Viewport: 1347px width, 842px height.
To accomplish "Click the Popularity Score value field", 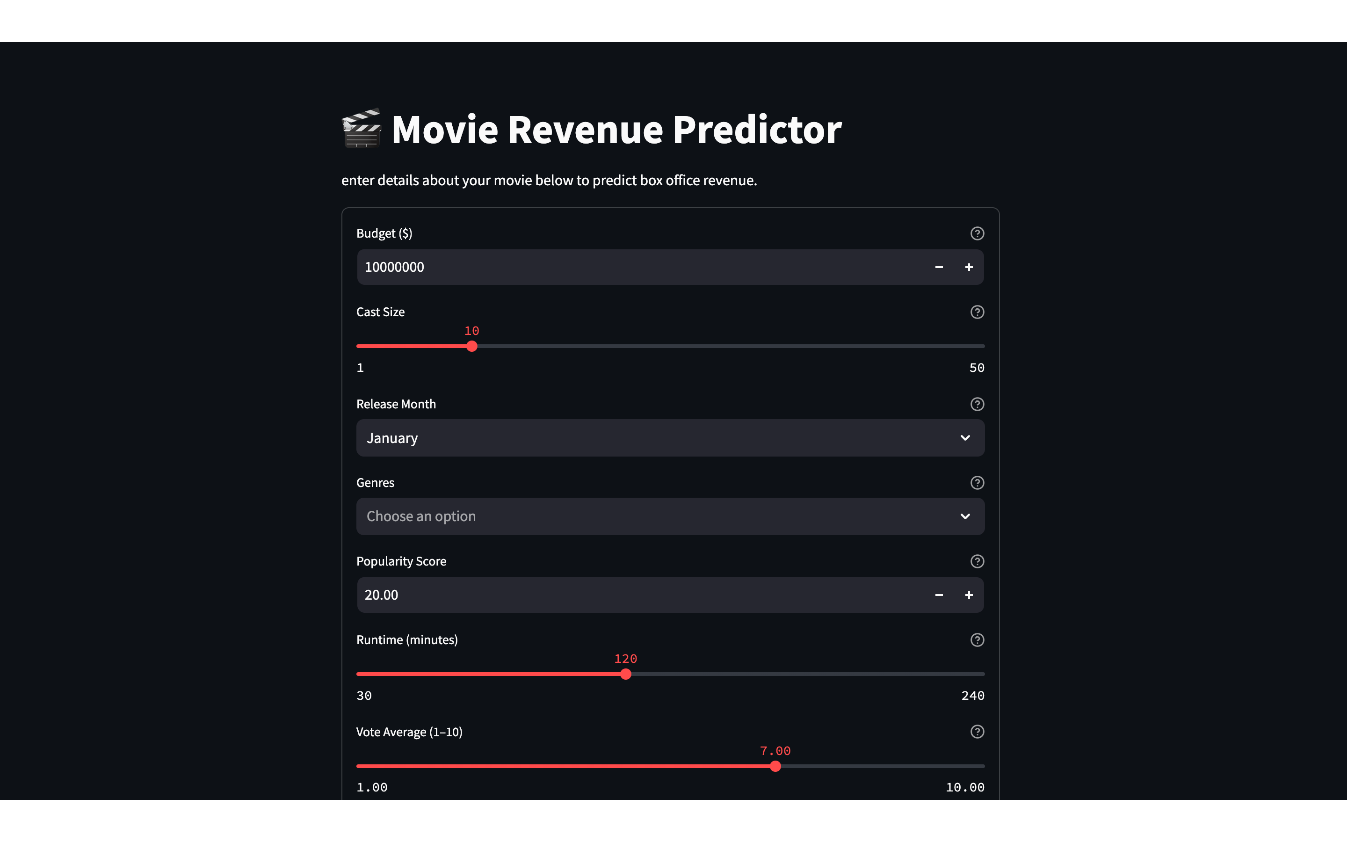I will pos(612,595).
